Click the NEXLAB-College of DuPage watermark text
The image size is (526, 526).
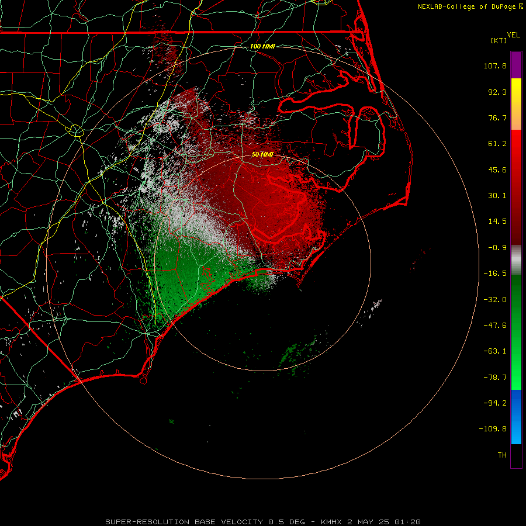(470, 6)
